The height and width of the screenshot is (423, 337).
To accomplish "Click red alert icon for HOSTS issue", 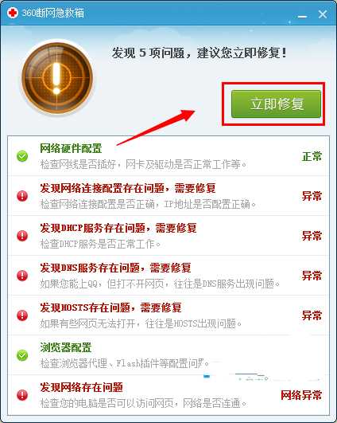I will (22, 315).
